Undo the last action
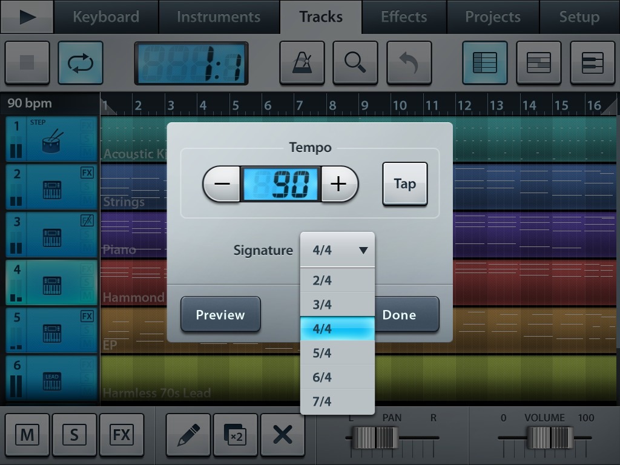Viewport: 620px width, 465px height. coord(409,62)
